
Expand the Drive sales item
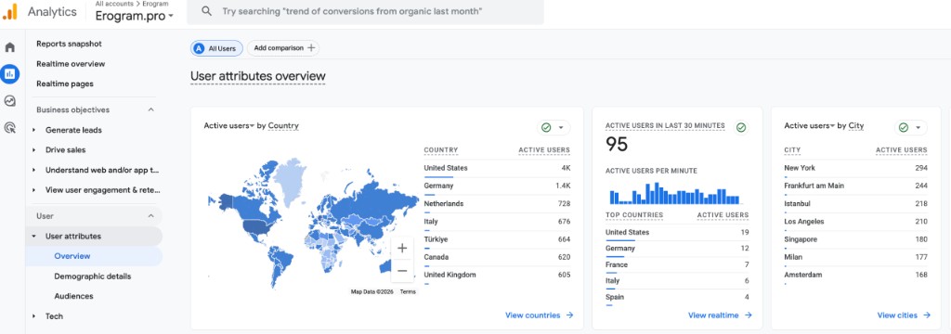[34, 149]
